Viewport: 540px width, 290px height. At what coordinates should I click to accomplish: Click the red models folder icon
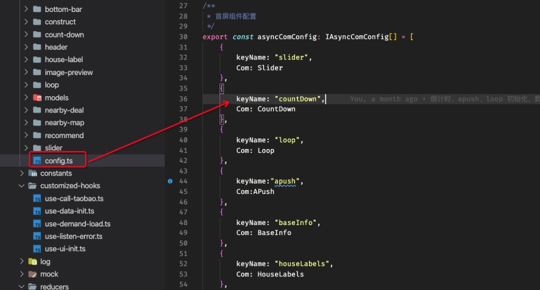click(x=37, y=97)
